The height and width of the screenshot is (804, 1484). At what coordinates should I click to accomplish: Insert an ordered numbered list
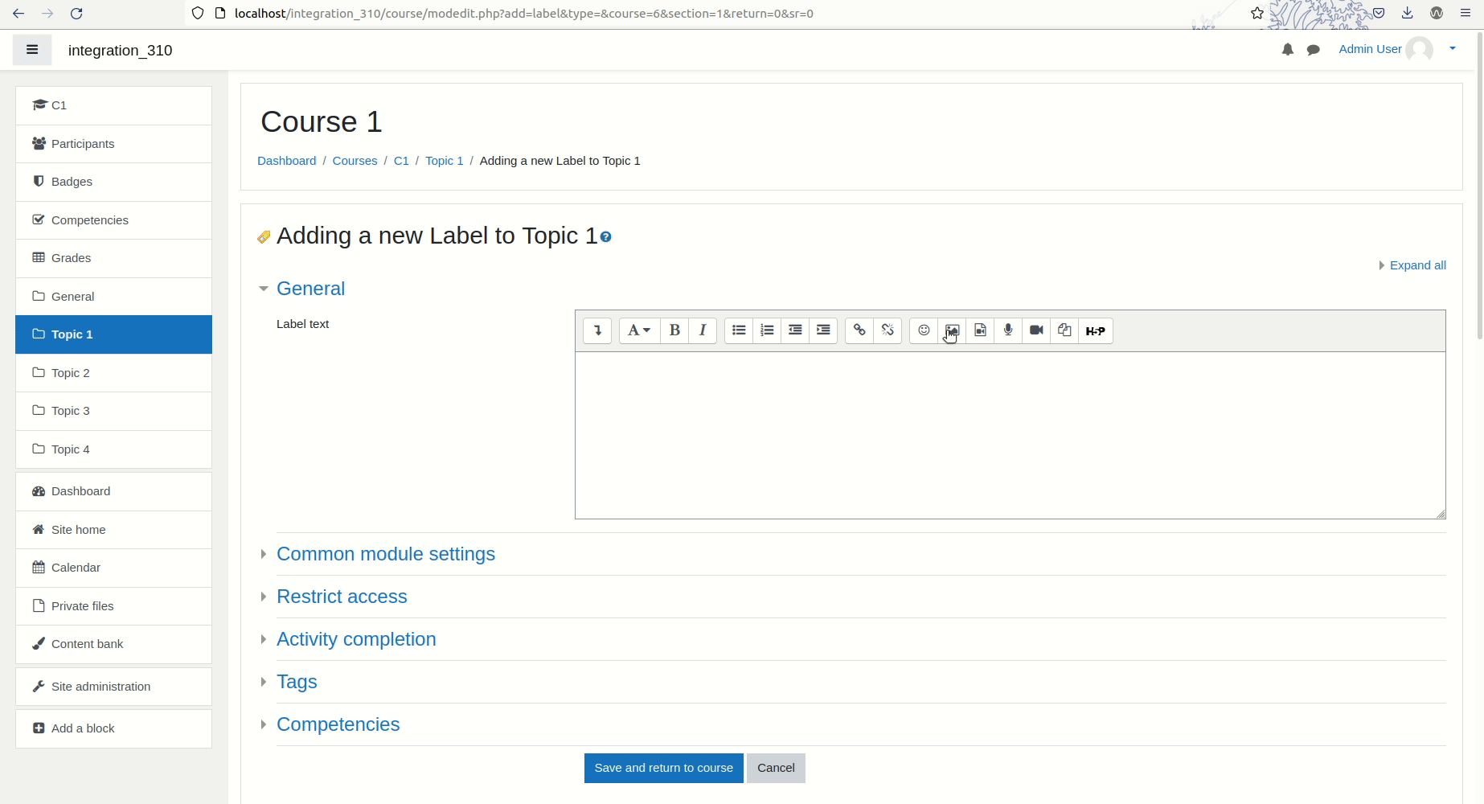tap(767, 330)
